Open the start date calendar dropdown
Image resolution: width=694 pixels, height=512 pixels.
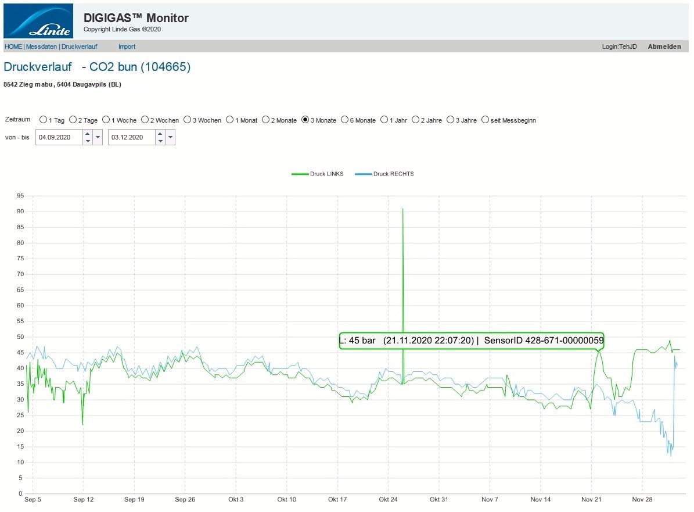tap(98, 138)
